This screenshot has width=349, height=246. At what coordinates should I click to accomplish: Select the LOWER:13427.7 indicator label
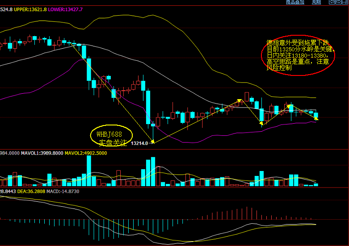pyautogui.click(x=65, y=9)
